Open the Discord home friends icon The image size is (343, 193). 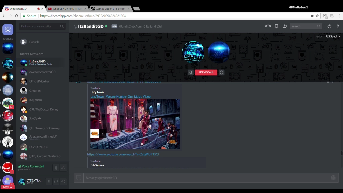click(x=8, y=30)
